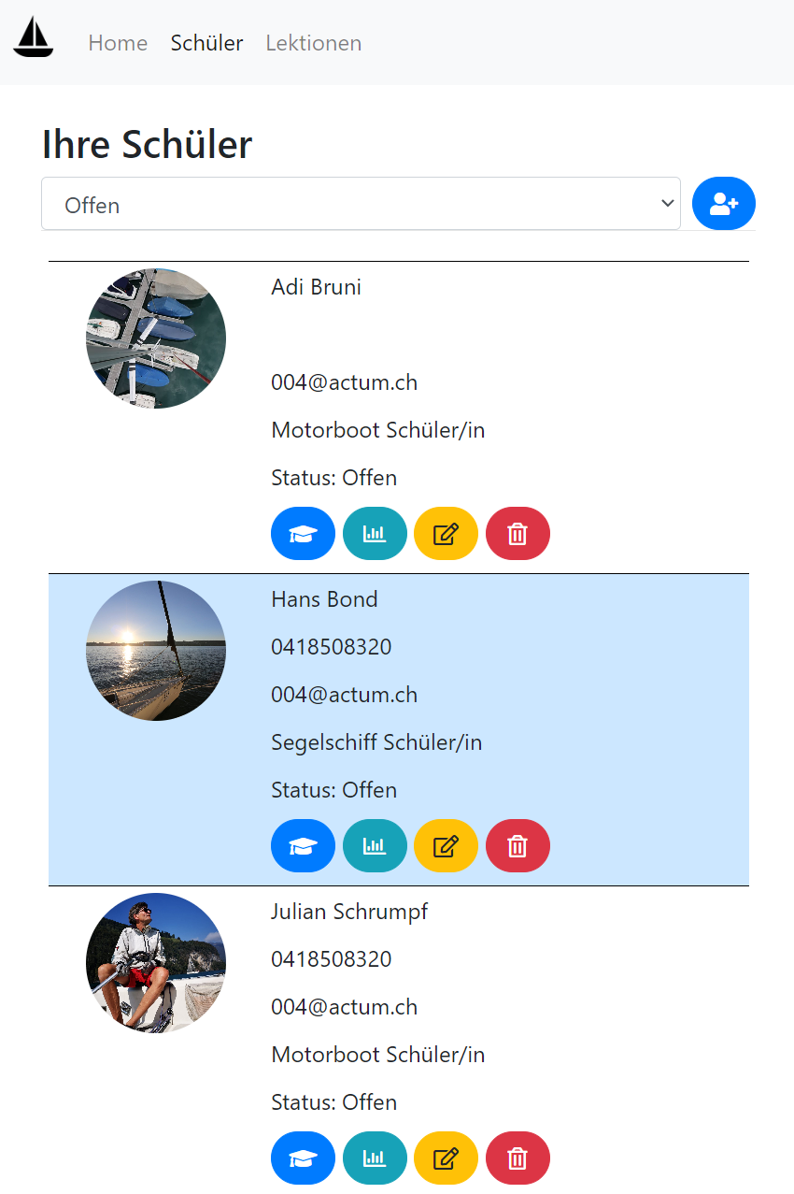Edit Julian Schrumpf with the yellow pencil button
The height and width of the screenshot is (1194, 794).
(x=446, y=1158)
